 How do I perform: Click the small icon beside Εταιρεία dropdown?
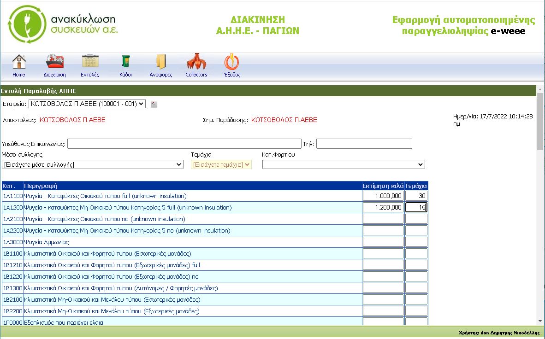coord(154,104)
